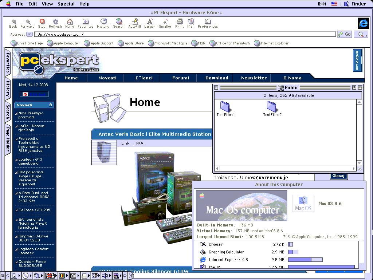
Task: Click the right scroll arrow in Public window
Action: (353, 169)
